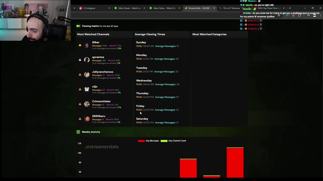Screen dimensions: 323x181
Task: Open xQc channel avatar
Action: pos(87,89)
